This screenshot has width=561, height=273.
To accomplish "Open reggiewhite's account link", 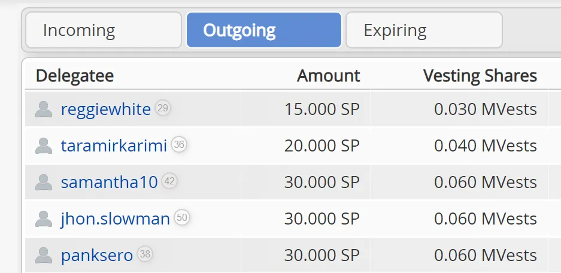I will [x=105, y=110].
